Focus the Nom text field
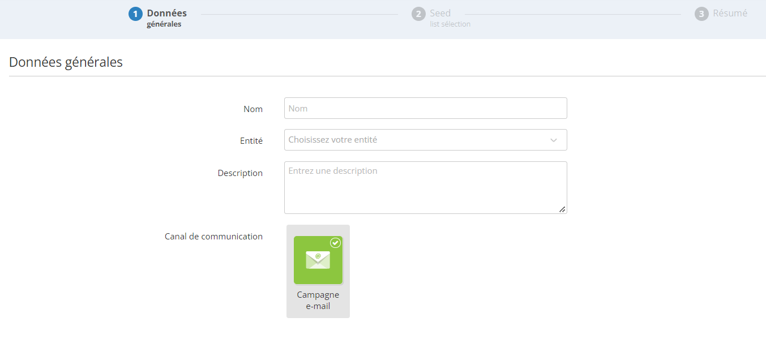766x343 pixels. click(425, 108)
